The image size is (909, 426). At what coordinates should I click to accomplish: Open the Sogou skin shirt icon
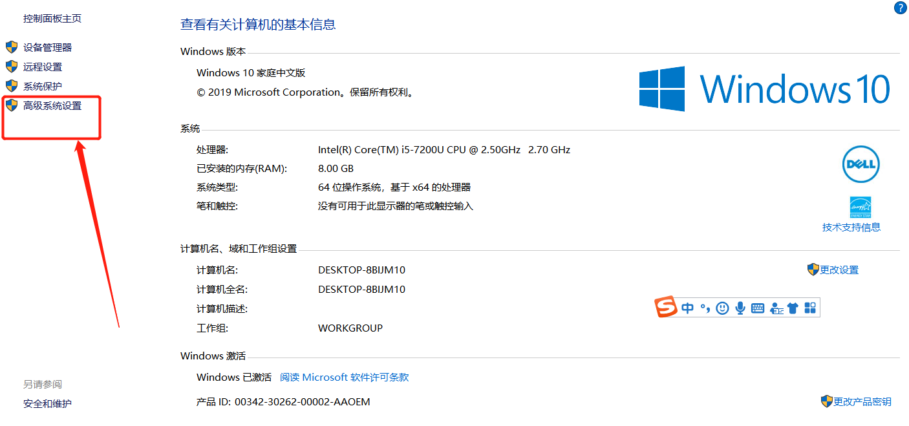point(793,308)
